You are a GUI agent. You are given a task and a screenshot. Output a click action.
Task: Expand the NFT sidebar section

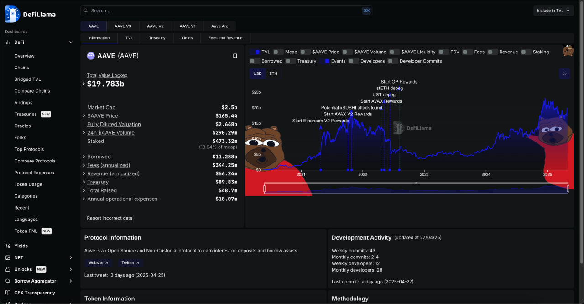click(x=71, y=257)
